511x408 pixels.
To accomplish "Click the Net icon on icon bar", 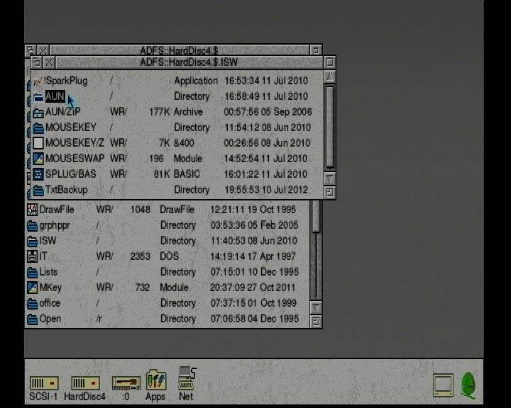I will pyautogui.click(x=187, y=378).
